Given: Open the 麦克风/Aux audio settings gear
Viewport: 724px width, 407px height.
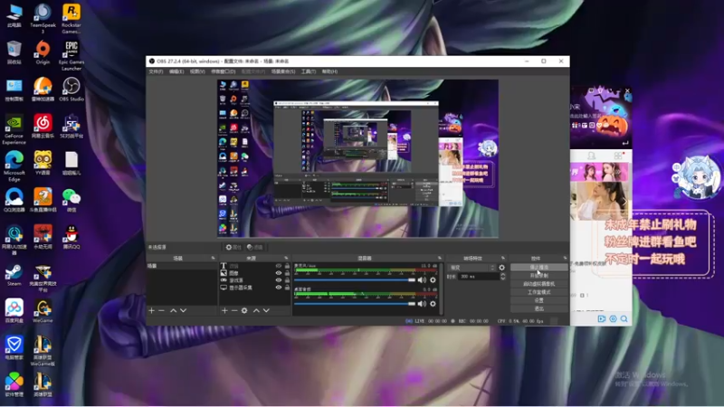Looking at the screenshot, I should (433, 279).
